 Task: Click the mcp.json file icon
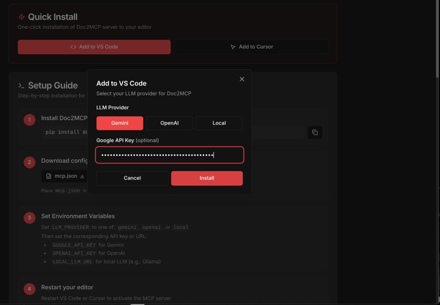click(49, 176)
